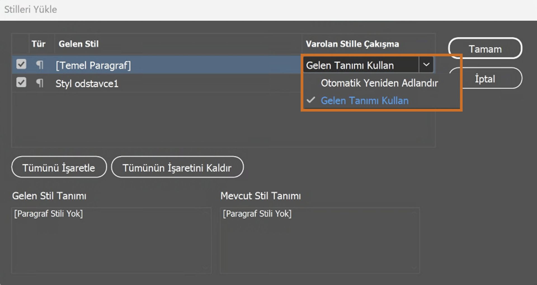Uncheck the [Temel Paragraf] checkbox

point(21,64)
